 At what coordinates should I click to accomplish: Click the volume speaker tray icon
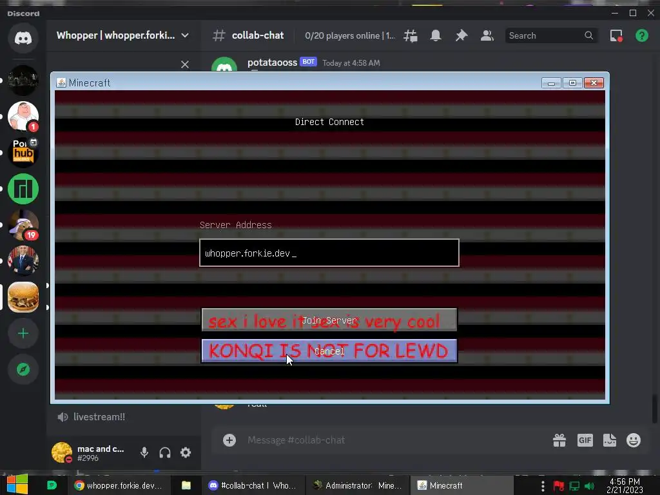click(590, 486)
